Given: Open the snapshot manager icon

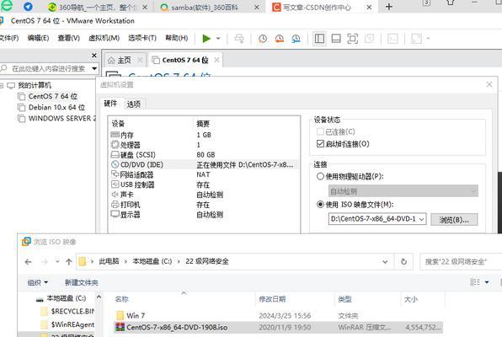Looking at the screenshot, I should pyautogui.click(x=296, y=39).
